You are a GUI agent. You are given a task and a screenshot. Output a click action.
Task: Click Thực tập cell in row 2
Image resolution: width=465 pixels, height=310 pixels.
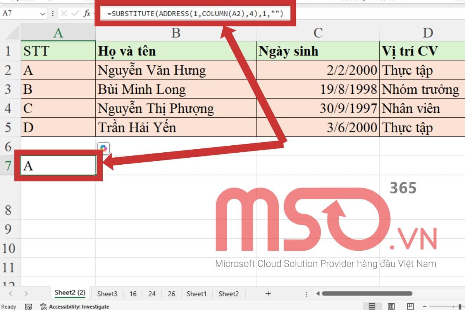422,70
